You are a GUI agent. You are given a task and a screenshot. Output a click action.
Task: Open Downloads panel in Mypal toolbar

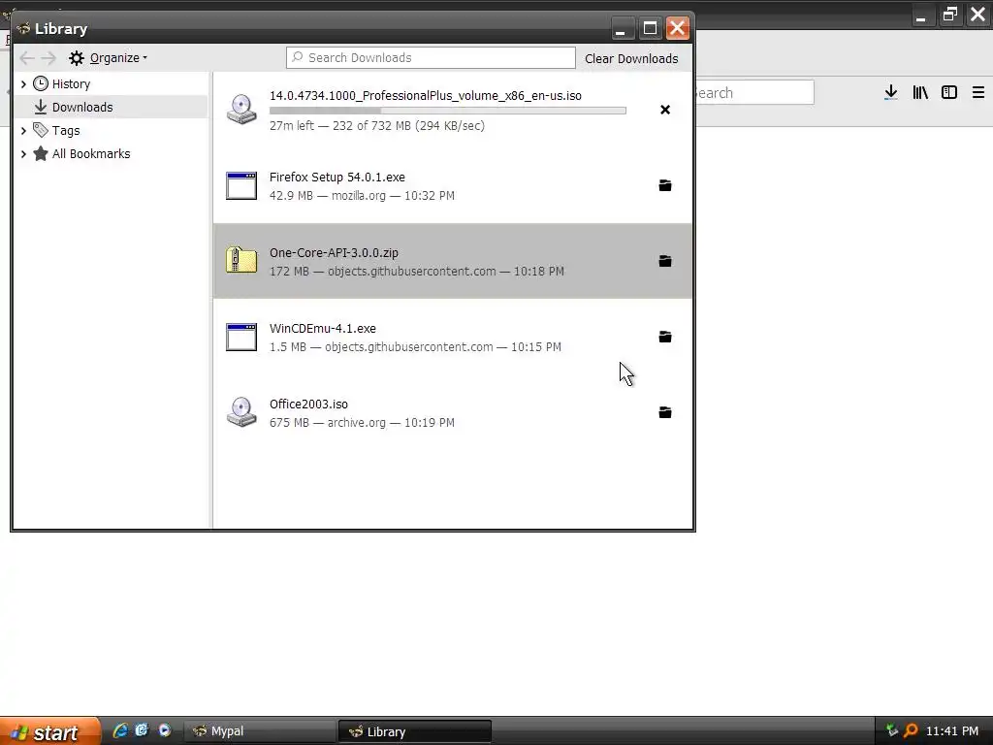[891, 92]
